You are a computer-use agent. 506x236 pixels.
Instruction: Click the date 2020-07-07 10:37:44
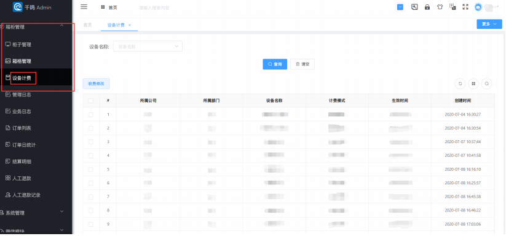click(463, 142)
